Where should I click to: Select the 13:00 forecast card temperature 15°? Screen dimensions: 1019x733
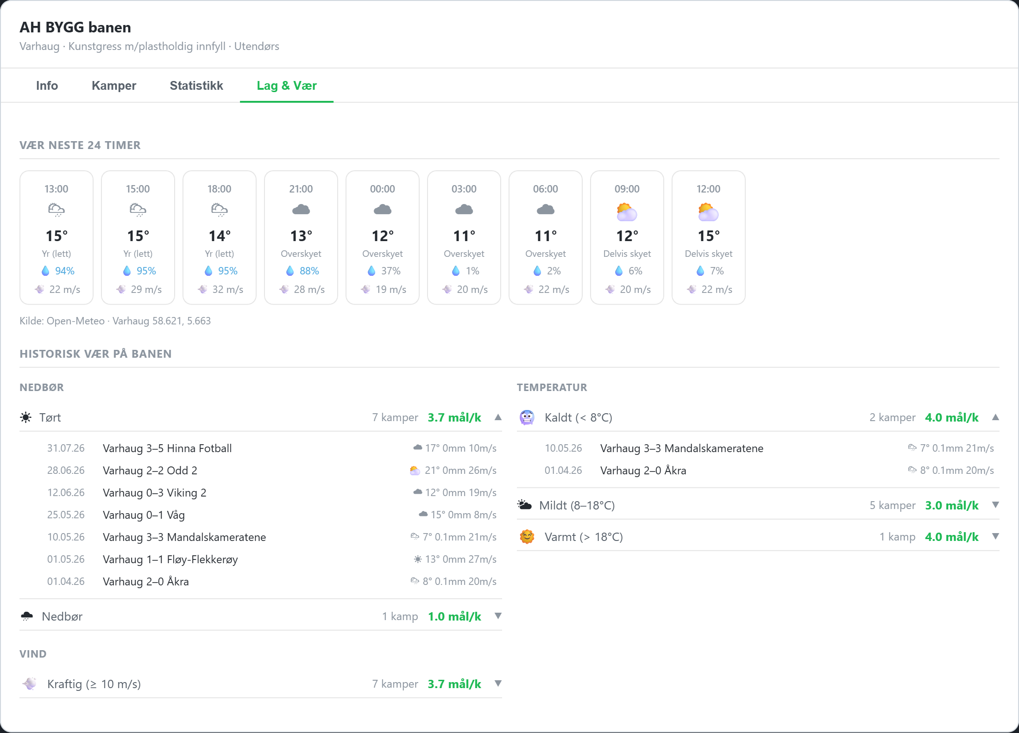point(57,236)
